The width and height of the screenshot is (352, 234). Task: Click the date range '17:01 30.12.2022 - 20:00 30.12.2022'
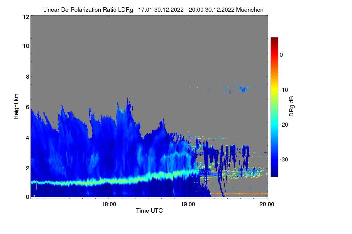[x=186, y=10]
